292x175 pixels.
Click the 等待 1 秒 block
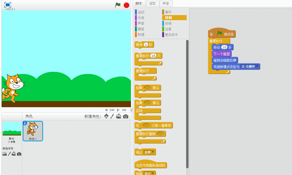coord(144,45)
